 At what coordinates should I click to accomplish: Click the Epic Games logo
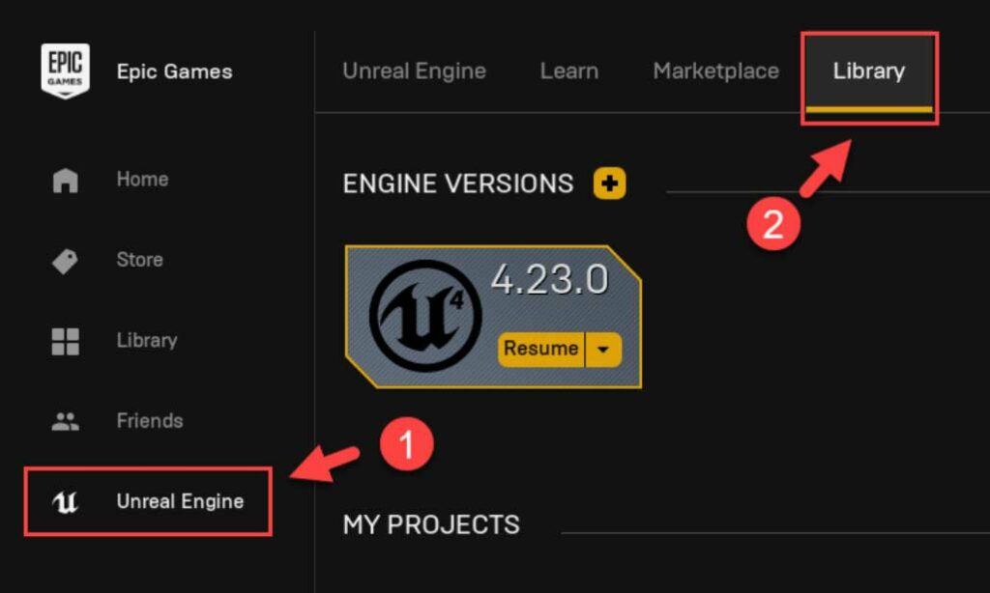(64, 71)
